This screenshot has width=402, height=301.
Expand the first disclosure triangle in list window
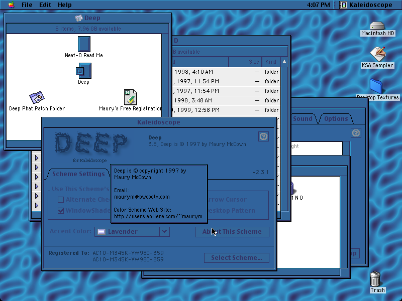click(36, 158)
